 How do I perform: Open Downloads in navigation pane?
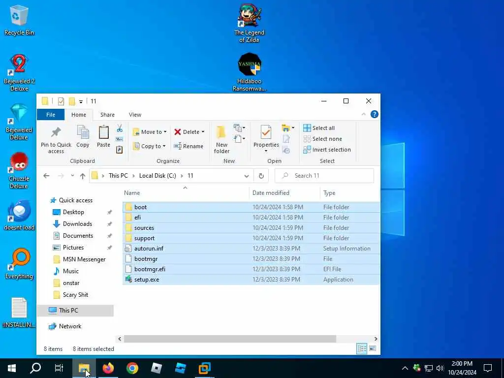click(77, 224)
